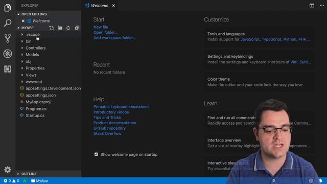Click the New Folder icon in MYAPP header
The height and width of the screenshot is (184, 327).
click(x=60, y=28)
